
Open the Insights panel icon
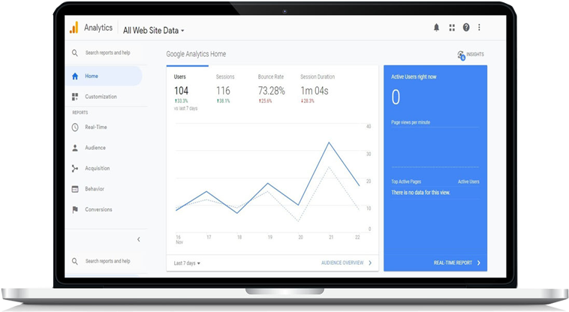(461, 55)
